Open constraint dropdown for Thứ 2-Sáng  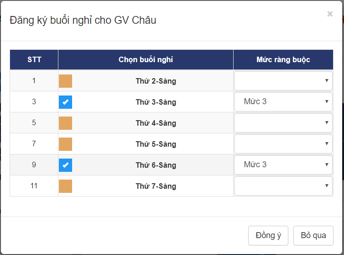click(x=283, y=81)
